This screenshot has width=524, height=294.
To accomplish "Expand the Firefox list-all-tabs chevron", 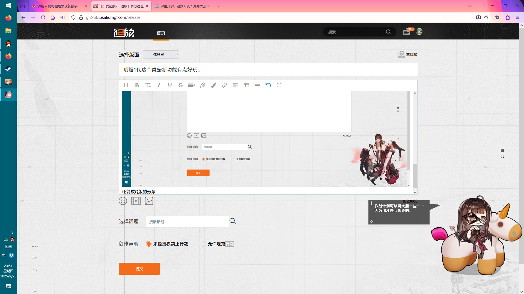I will 470,6.
